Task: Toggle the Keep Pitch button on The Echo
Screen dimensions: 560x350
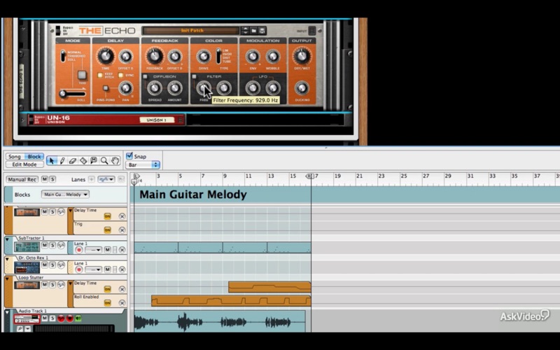Action: pyautogui.click(x=100, y=76)
